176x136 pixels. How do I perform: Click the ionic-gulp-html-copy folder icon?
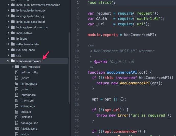(13, 16)
